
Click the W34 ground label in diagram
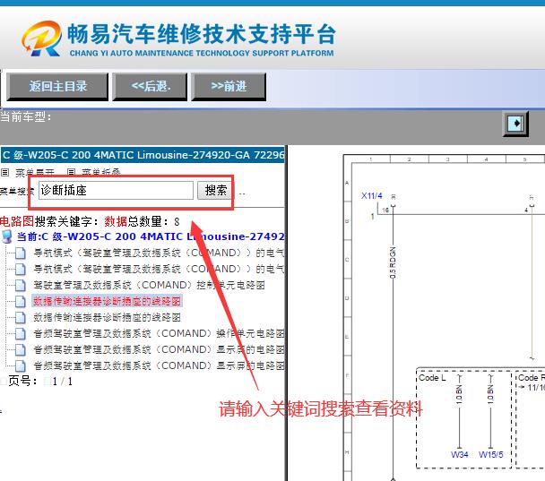[460, 455]
